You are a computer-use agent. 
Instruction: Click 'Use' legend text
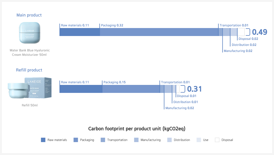206,140
